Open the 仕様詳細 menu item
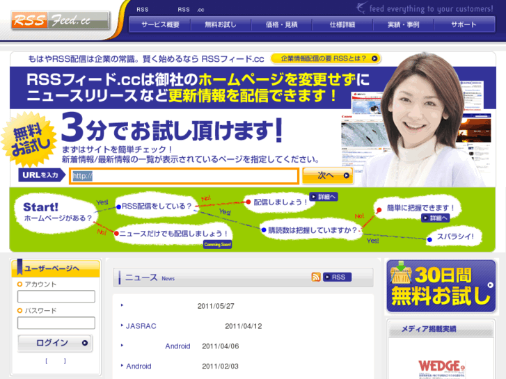This screenshot has height=379, width=506. click(x=342, y=24)
